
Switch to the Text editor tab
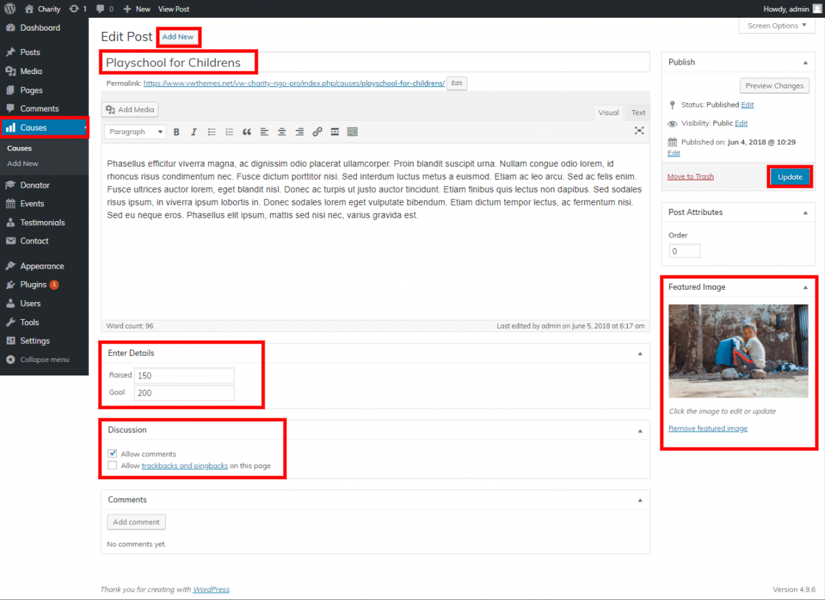coord(638,113)
